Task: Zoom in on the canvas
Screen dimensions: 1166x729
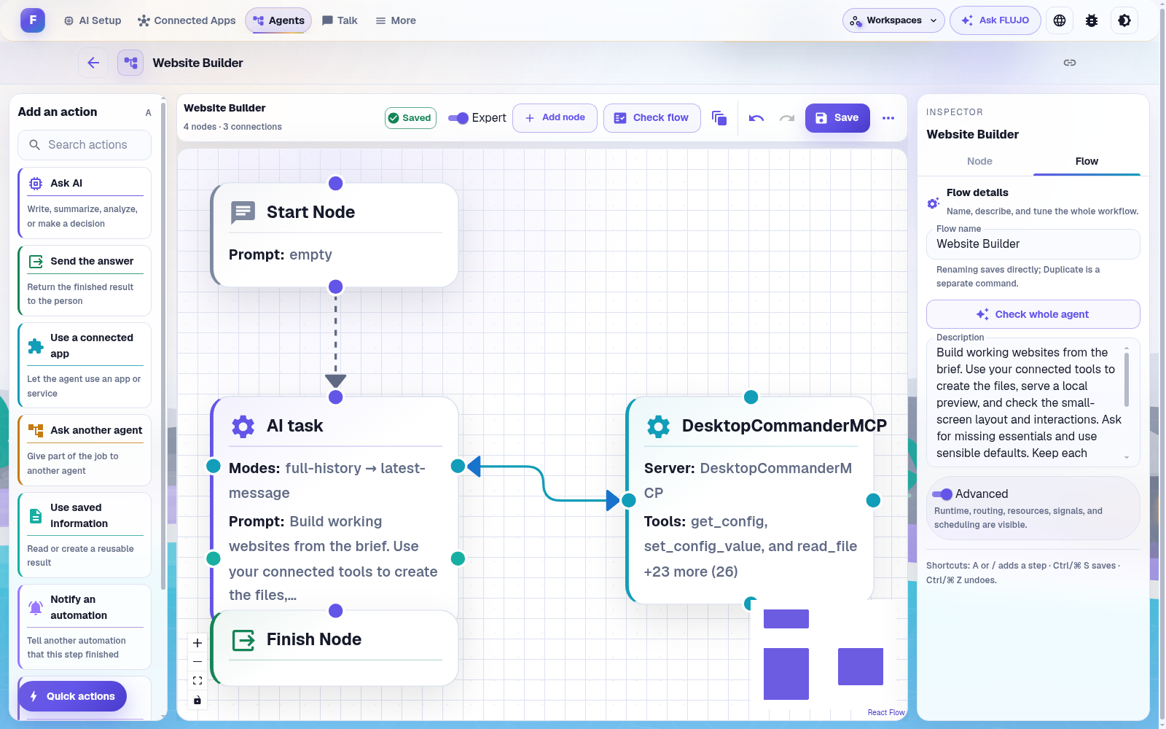Action: (197, 643)
